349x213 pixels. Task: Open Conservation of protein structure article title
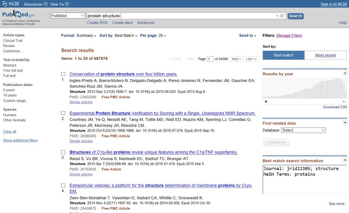click(x=123, y=74)
